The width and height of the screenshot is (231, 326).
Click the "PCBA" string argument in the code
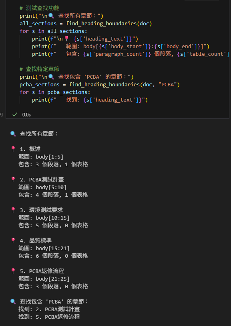pyautogui.click(x=168, y=85)
